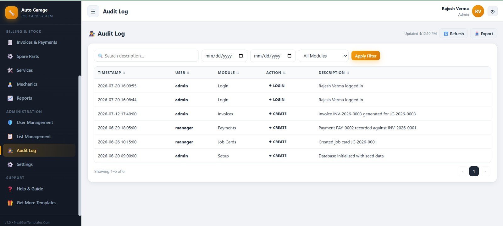Image resolution: width=503 pixels, height=226 pixels.
Task: Click CREATE badge in the Setup row
Action: [278, 156]
